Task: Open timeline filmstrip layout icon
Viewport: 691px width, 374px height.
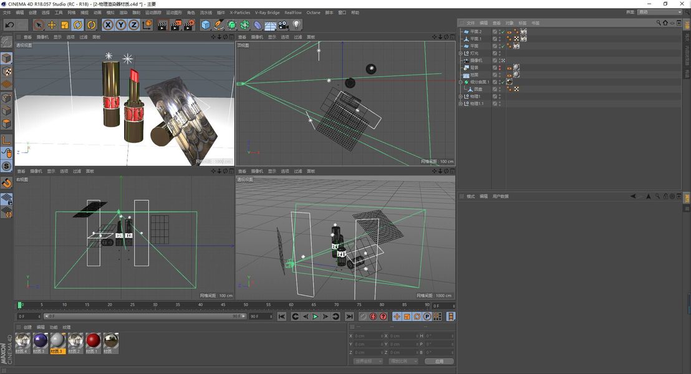Action: click(x=451, y=316)
